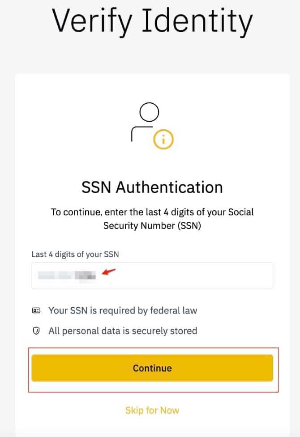Choose Skip for Now
This screenshot has height=437, width=300.
(152, 410)
